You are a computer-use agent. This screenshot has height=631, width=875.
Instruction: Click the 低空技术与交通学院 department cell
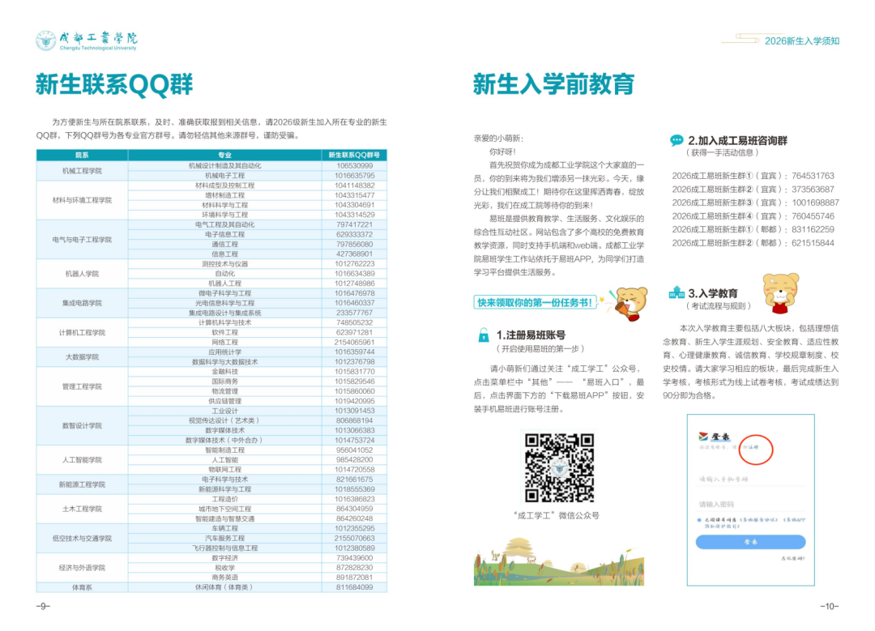point(82,539)
